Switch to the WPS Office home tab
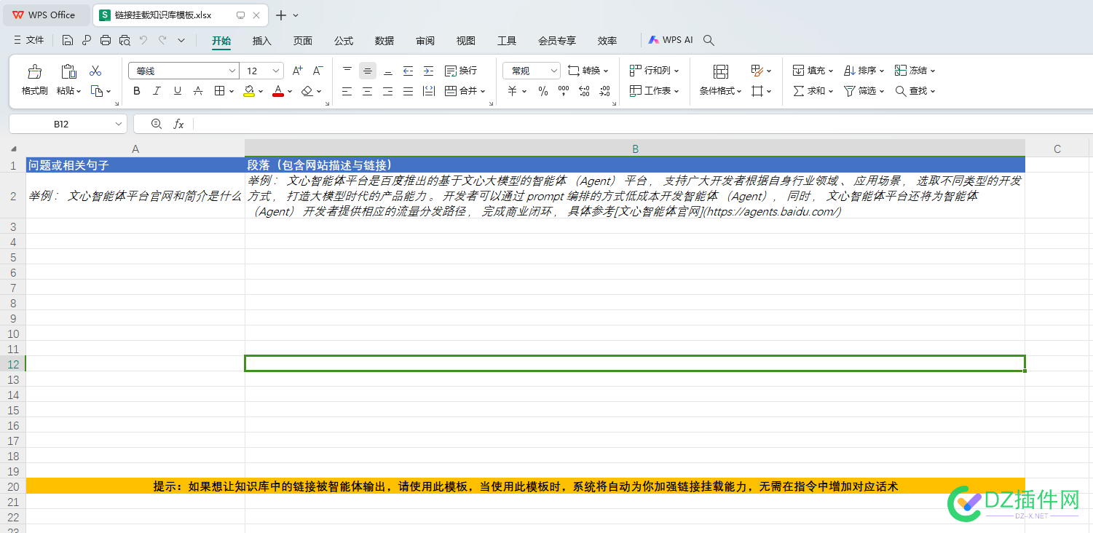Screen dimensions: 1093x533 [x=46, y=15]
